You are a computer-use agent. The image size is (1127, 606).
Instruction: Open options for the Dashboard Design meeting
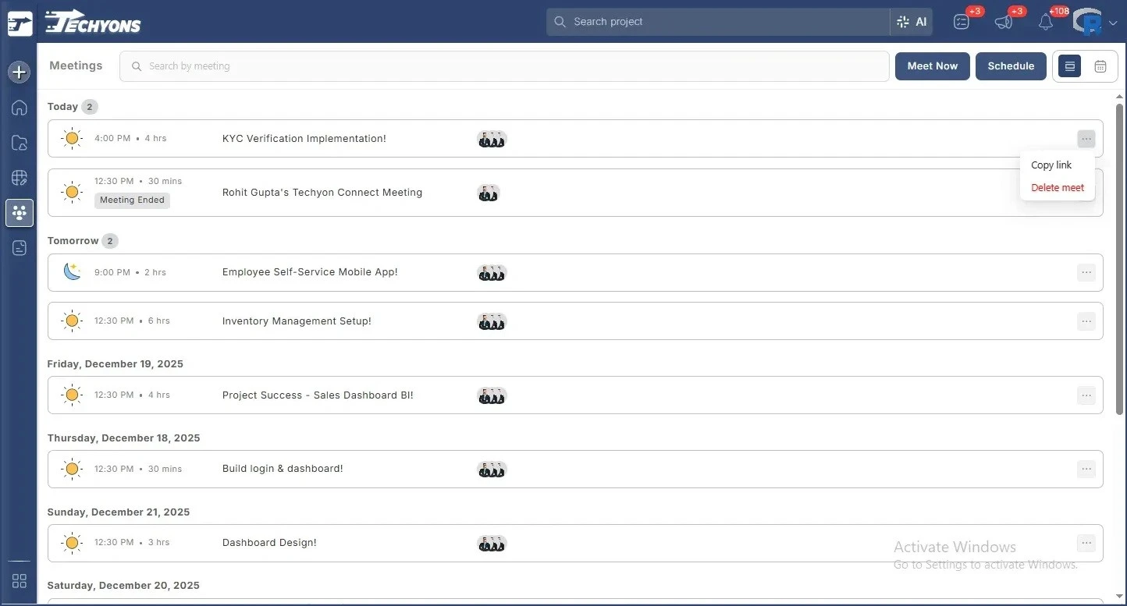click(x=1086, y=542)
